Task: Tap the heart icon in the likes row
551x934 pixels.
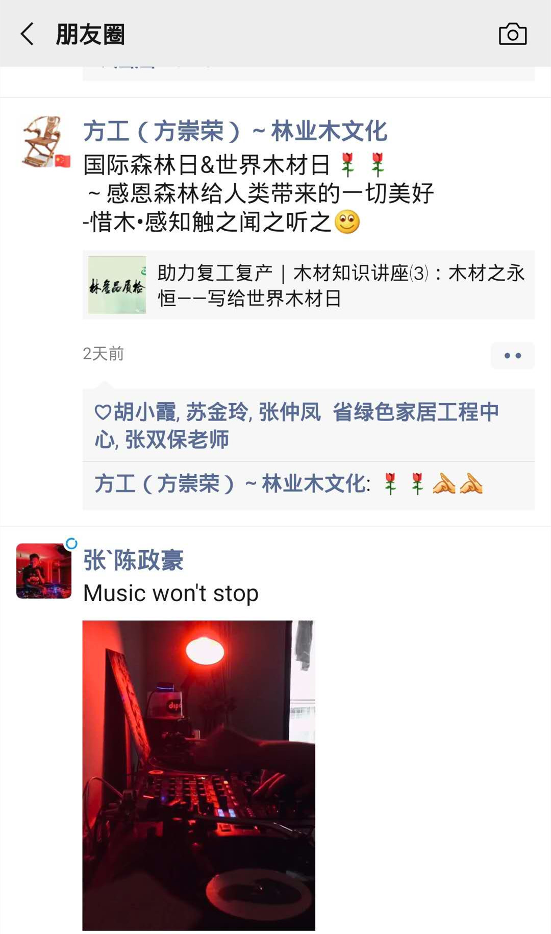Action: [x=103, y=412]
